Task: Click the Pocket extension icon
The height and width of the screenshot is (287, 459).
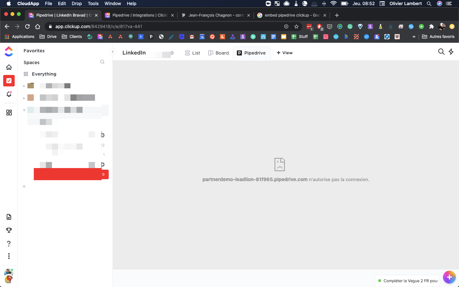Action: [330, 26]
